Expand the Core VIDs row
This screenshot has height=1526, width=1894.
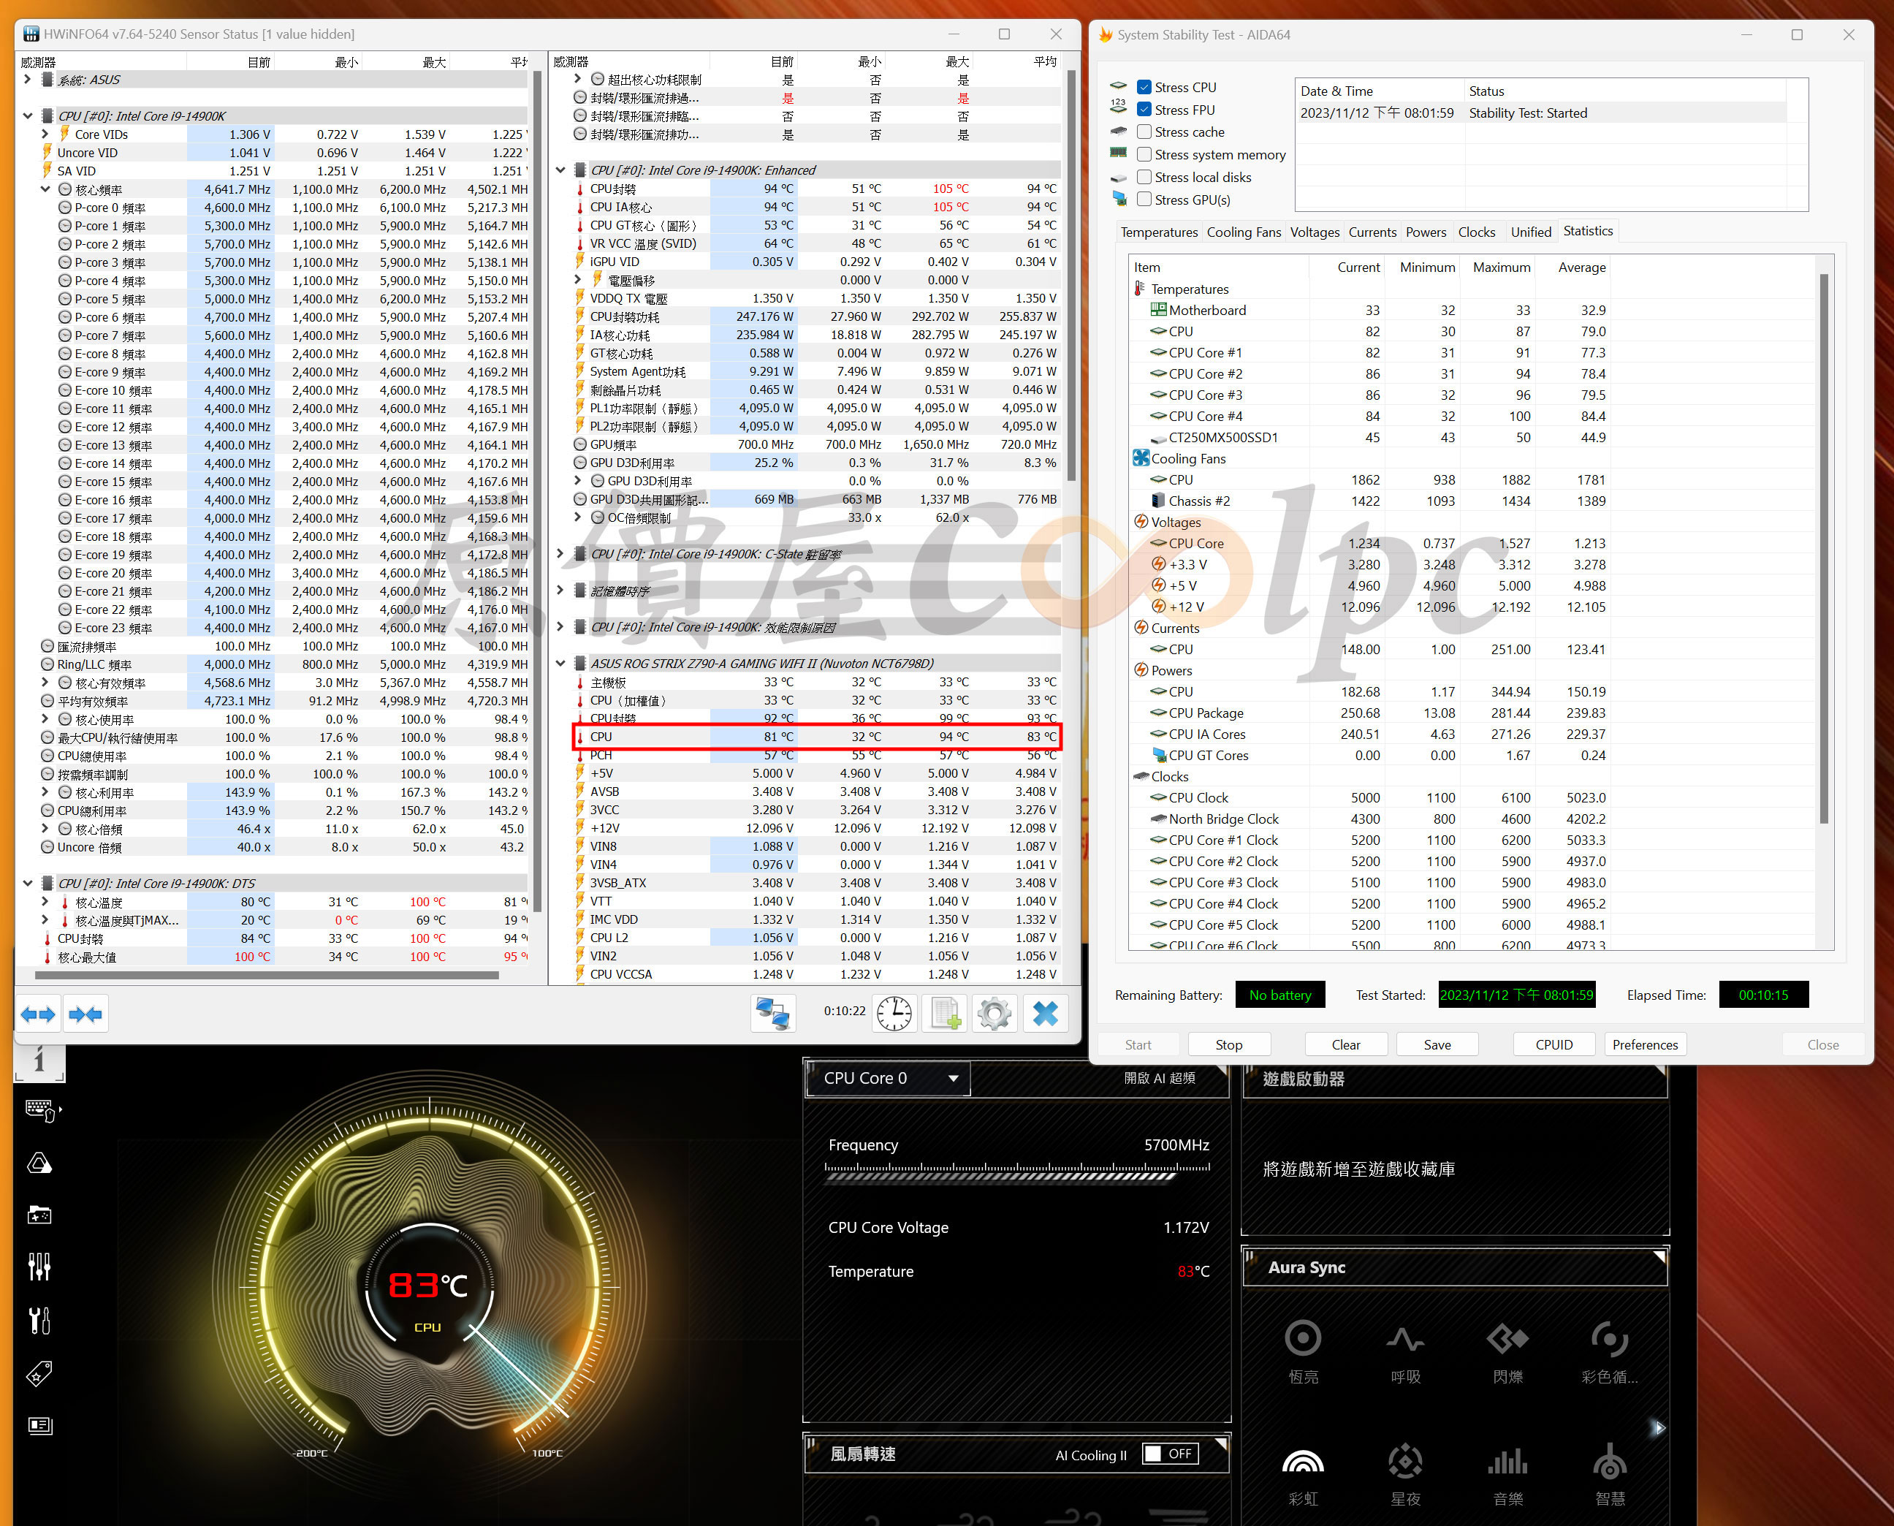[x=46, y=134]
